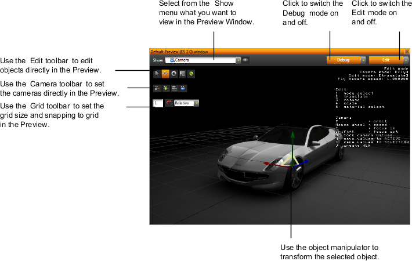The height and width of the screenshot is (261, 412).
Task: Choose the rotate tool icon
Action: click(x=174, y=74)
